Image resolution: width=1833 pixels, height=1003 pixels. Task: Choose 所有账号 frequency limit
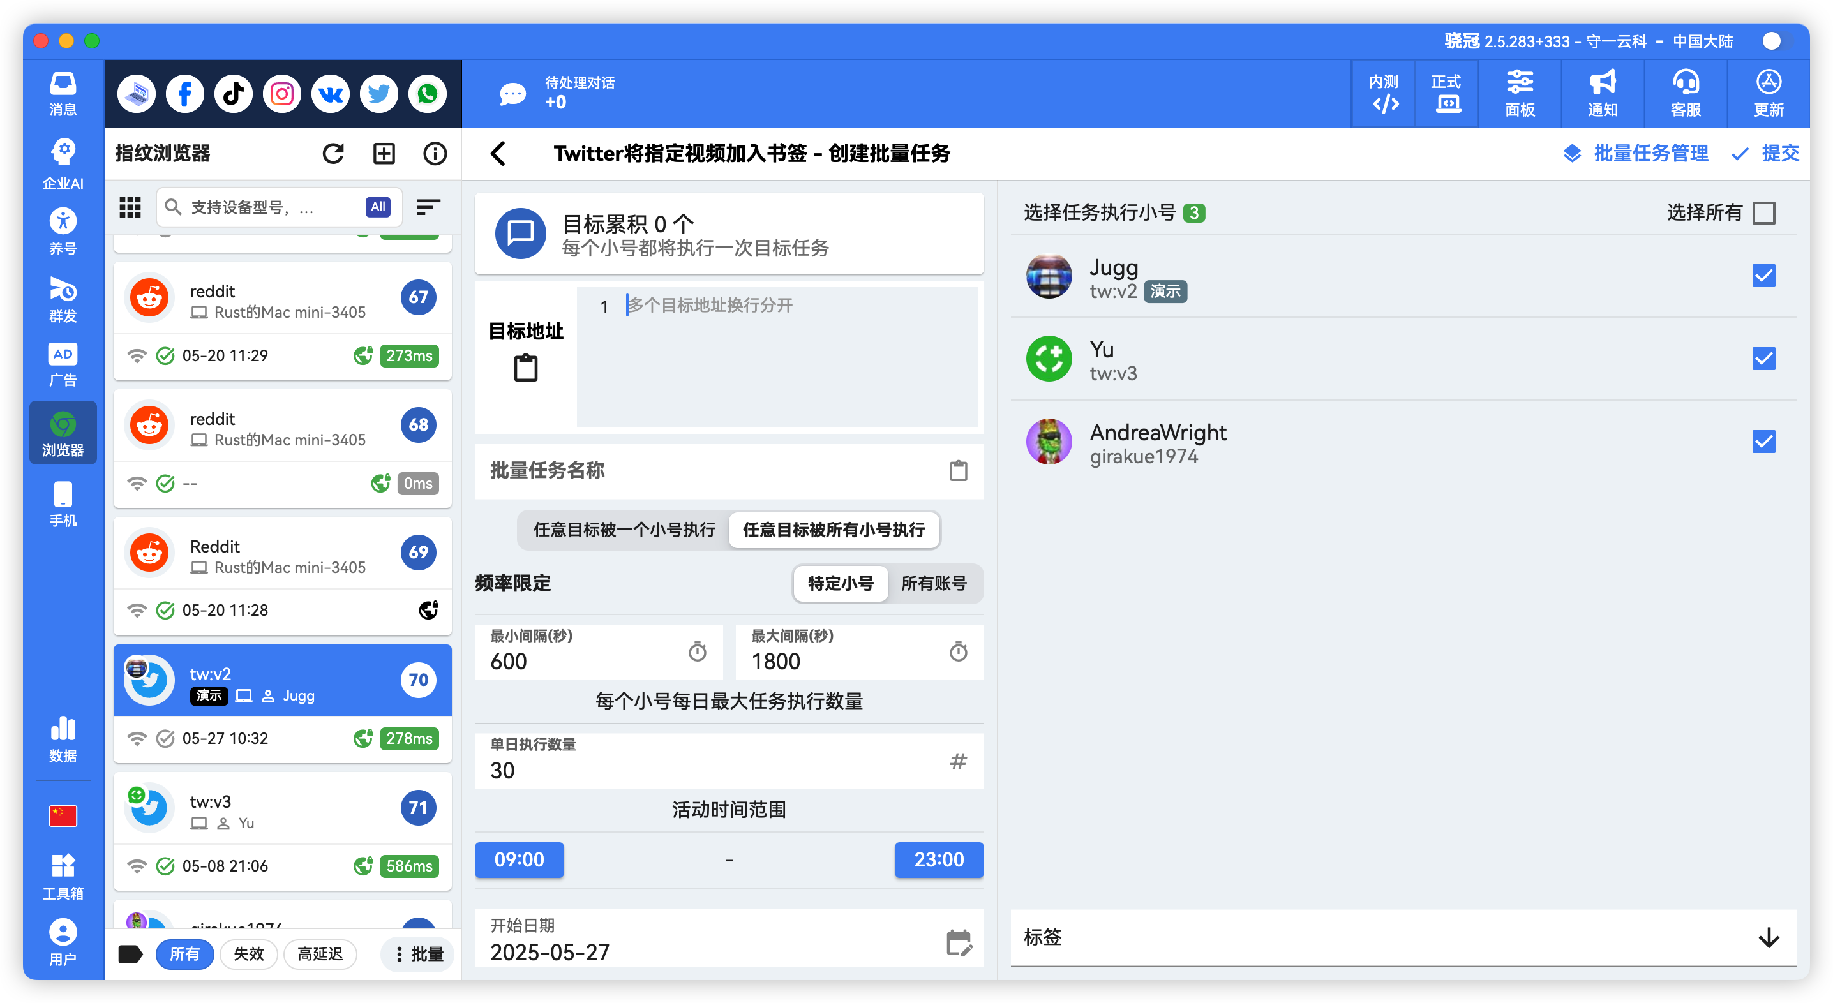pos(934,584)
